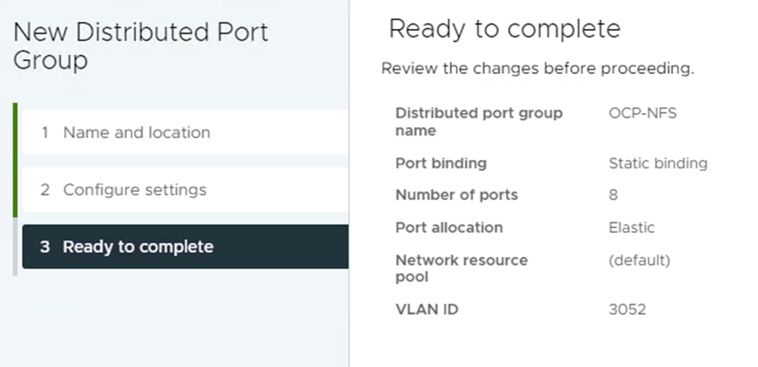Click the number of ports value 8

pyautogui.click(x=613, y=195)
